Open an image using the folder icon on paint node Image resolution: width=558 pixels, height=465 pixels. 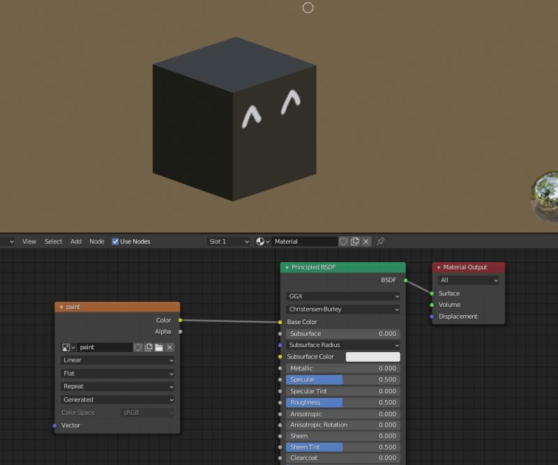tap(159, 347)
